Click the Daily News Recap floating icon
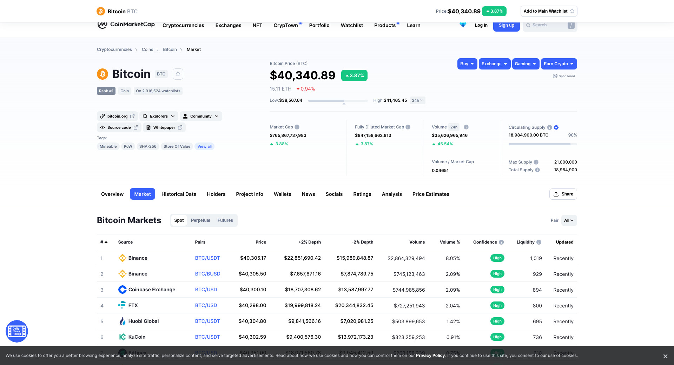 (x=17, y=331)
